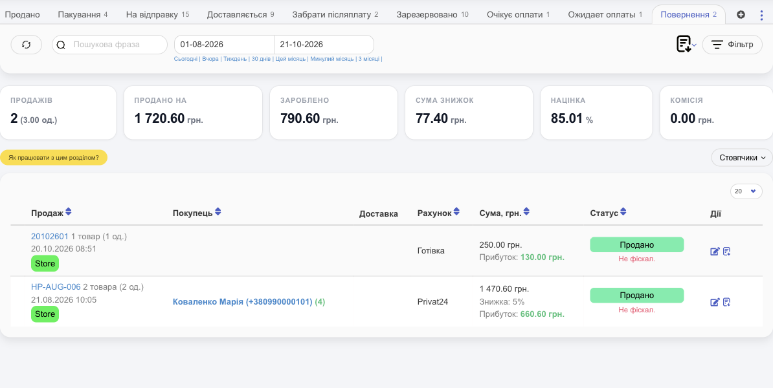The height and width of the screenshot is (388, 773).
Task: Click the ЗАРОБЛЕНО summary card
Action: point(333,113)
